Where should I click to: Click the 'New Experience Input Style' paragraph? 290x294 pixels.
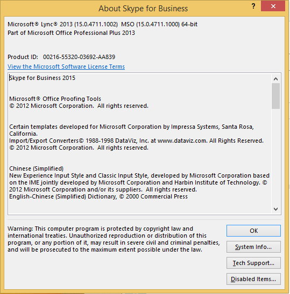(139, 182)
